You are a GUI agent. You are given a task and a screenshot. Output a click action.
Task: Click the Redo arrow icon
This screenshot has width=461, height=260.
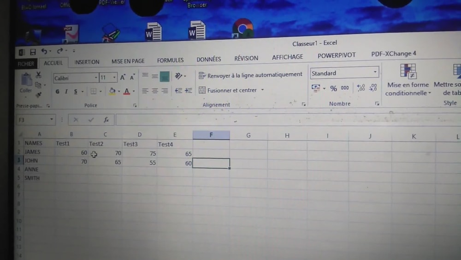pos(60,51)
